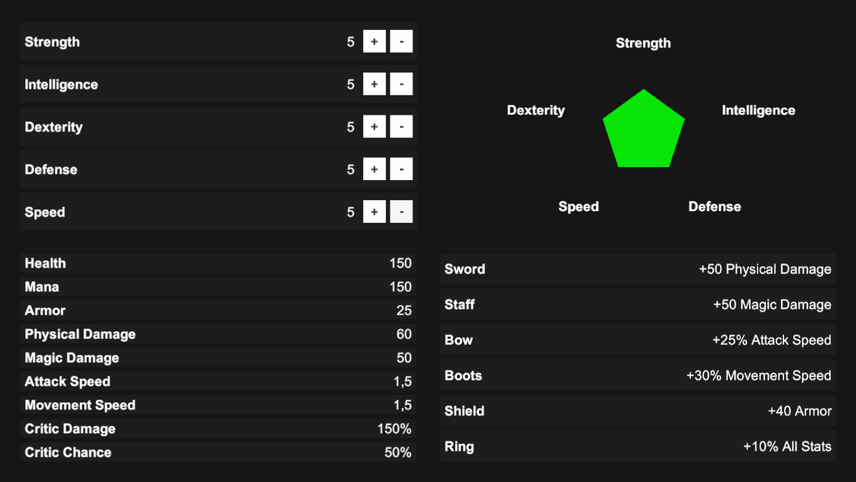Increase Strength with the plus button

374,41
